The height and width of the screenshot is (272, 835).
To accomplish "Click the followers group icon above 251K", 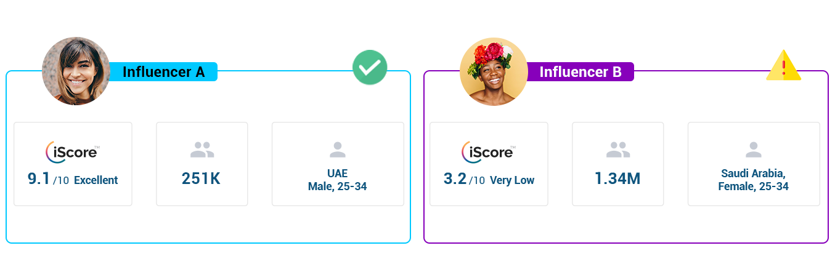I will pos(202,150).
